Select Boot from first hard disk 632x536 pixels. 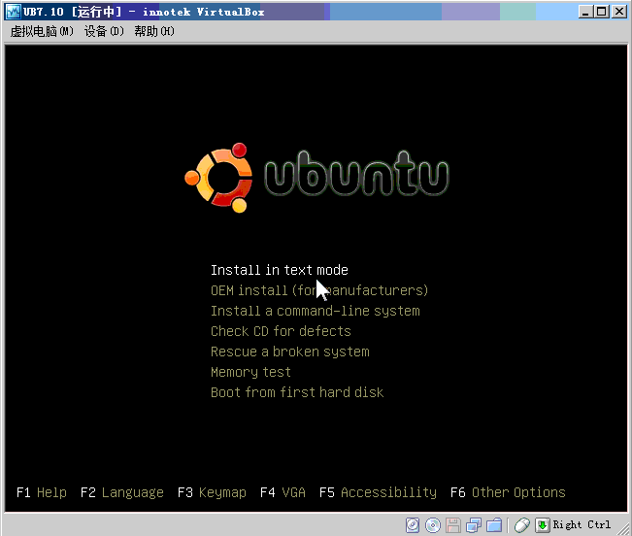tap(297, 392)
